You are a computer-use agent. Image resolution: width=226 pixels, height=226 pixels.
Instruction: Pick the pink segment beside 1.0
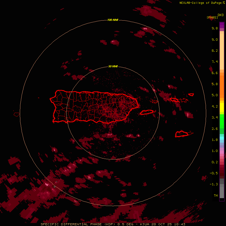[222, 152]
